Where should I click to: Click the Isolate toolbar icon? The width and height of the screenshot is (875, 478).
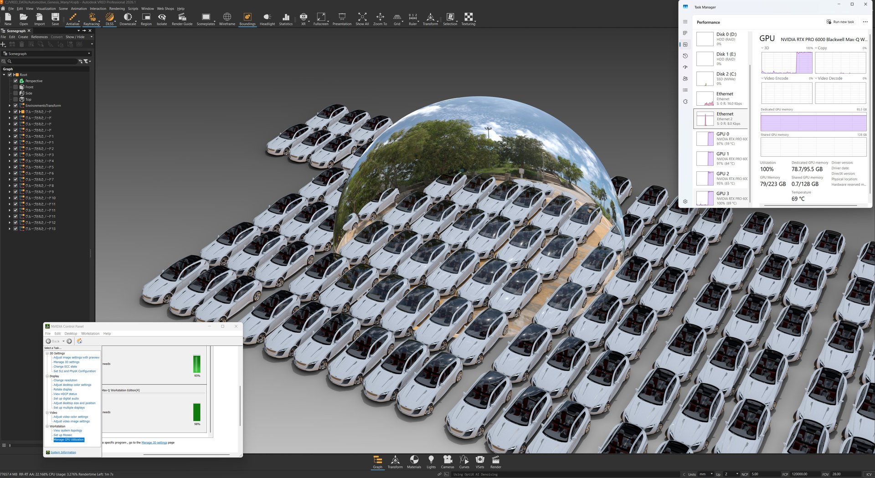coord(162,19)
